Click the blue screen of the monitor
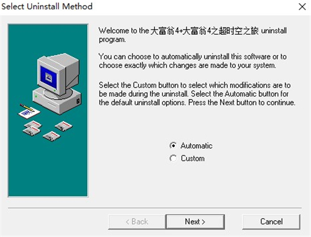The width and height of the screenshot is (311, 237). 49,77
